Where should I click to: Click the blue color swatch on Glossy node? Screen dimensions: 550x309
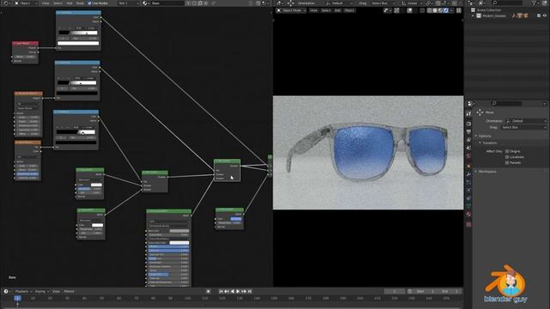[x=235, y=219]
